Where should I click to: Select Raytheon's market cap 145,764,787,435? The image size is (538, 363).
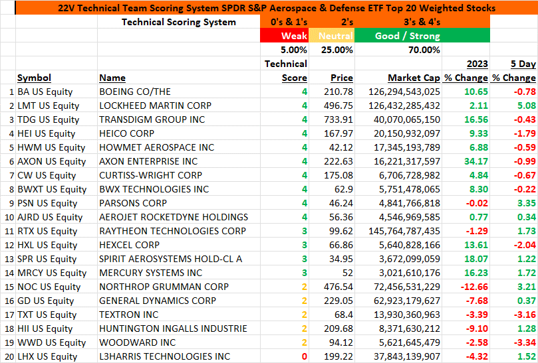398,231
